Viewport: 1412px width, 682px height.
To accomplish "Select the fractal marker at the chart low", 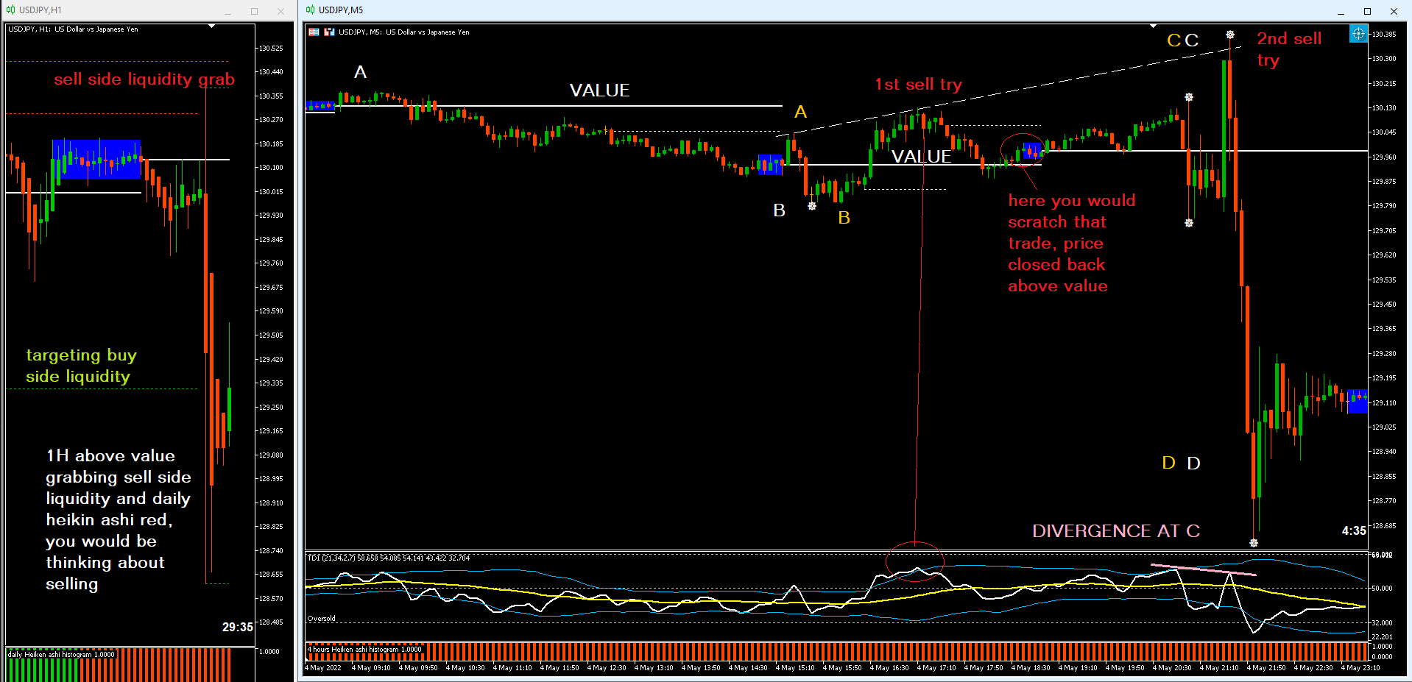I will 1254,543.
